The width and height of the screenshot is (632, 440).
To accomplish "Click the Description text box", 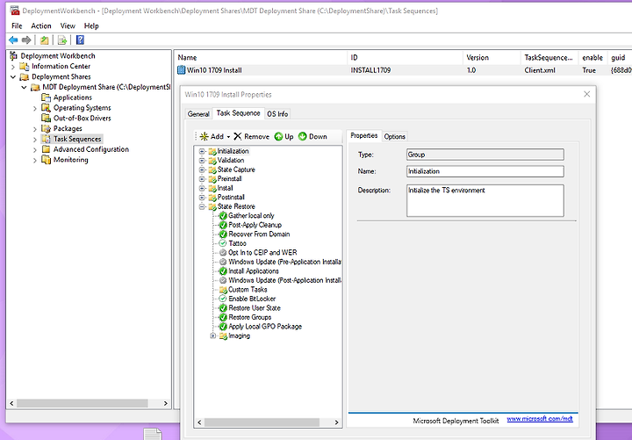I will pos(485,201).
